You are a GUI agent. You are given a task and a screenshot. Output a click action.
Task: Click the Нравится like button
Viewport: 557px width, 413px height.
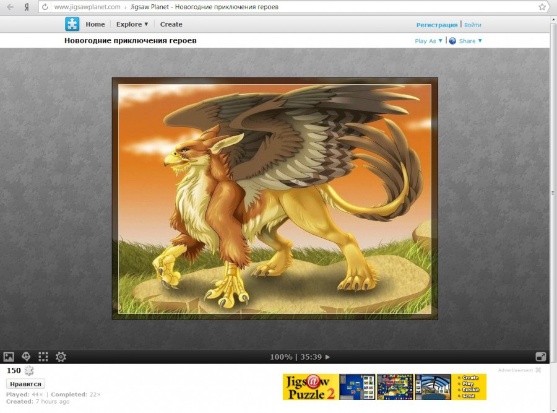[25, 384]
